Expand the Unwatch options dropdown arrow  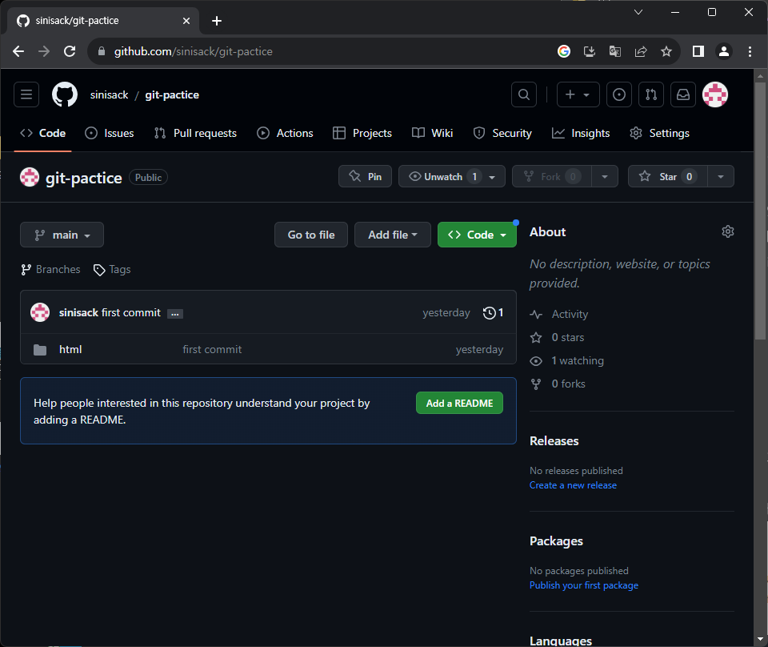[492, 177]
